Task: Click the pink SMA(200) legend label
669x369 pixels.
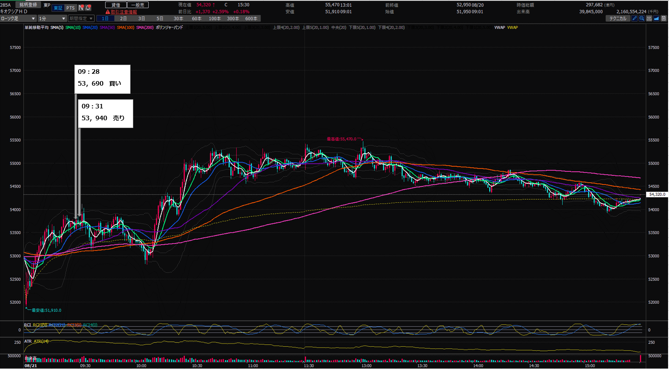Action: [x=146, y=27]
